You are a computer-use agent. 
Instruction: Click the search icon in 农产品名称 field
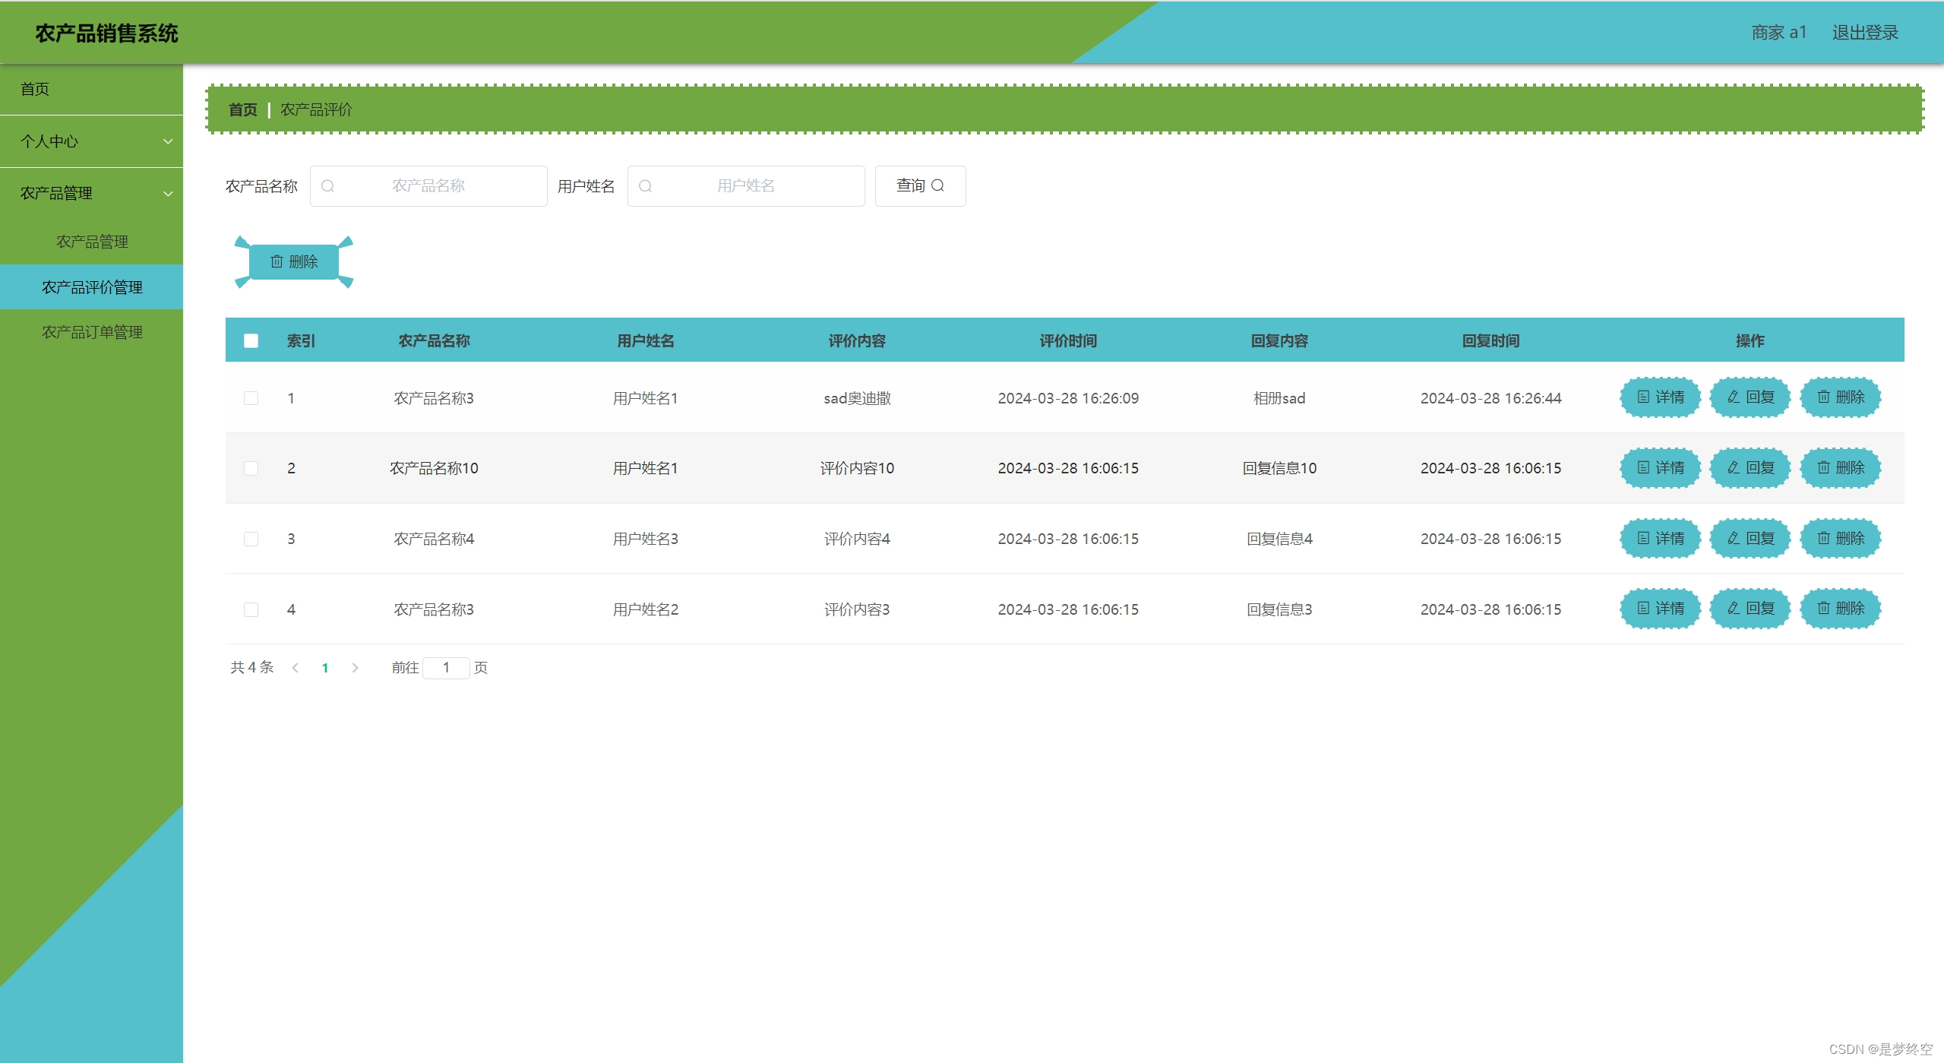coord(327,186)
